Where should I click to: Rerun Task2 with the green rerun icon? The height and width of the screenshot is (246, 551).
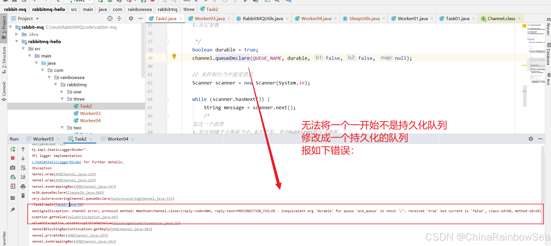click(13, 149)
